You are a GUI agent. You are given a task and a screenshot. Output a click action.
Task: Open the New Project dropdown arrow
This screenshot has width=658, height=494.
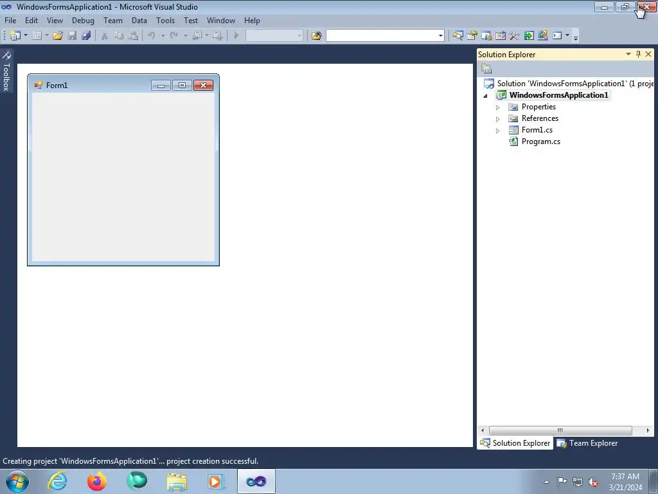(x=26, y=36)
